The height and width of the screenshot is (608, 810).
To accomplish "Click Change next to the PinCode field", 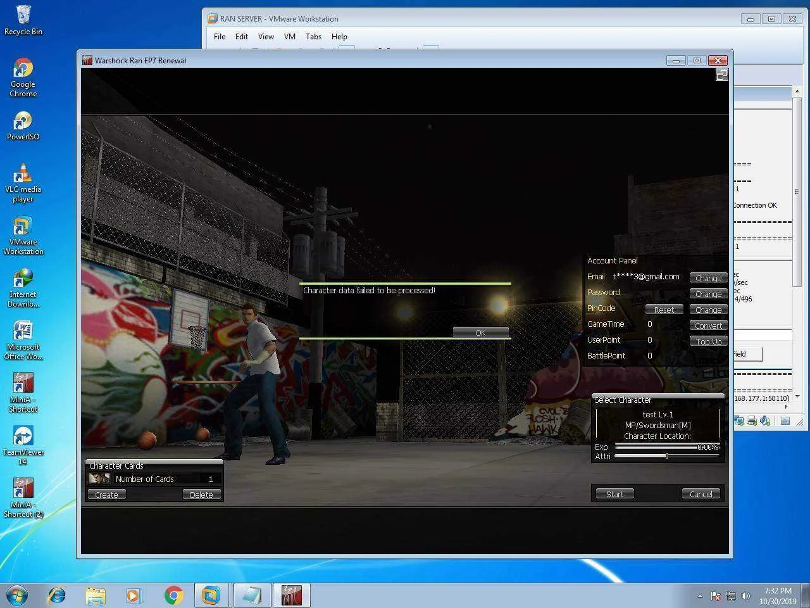I will pos(708,310).
